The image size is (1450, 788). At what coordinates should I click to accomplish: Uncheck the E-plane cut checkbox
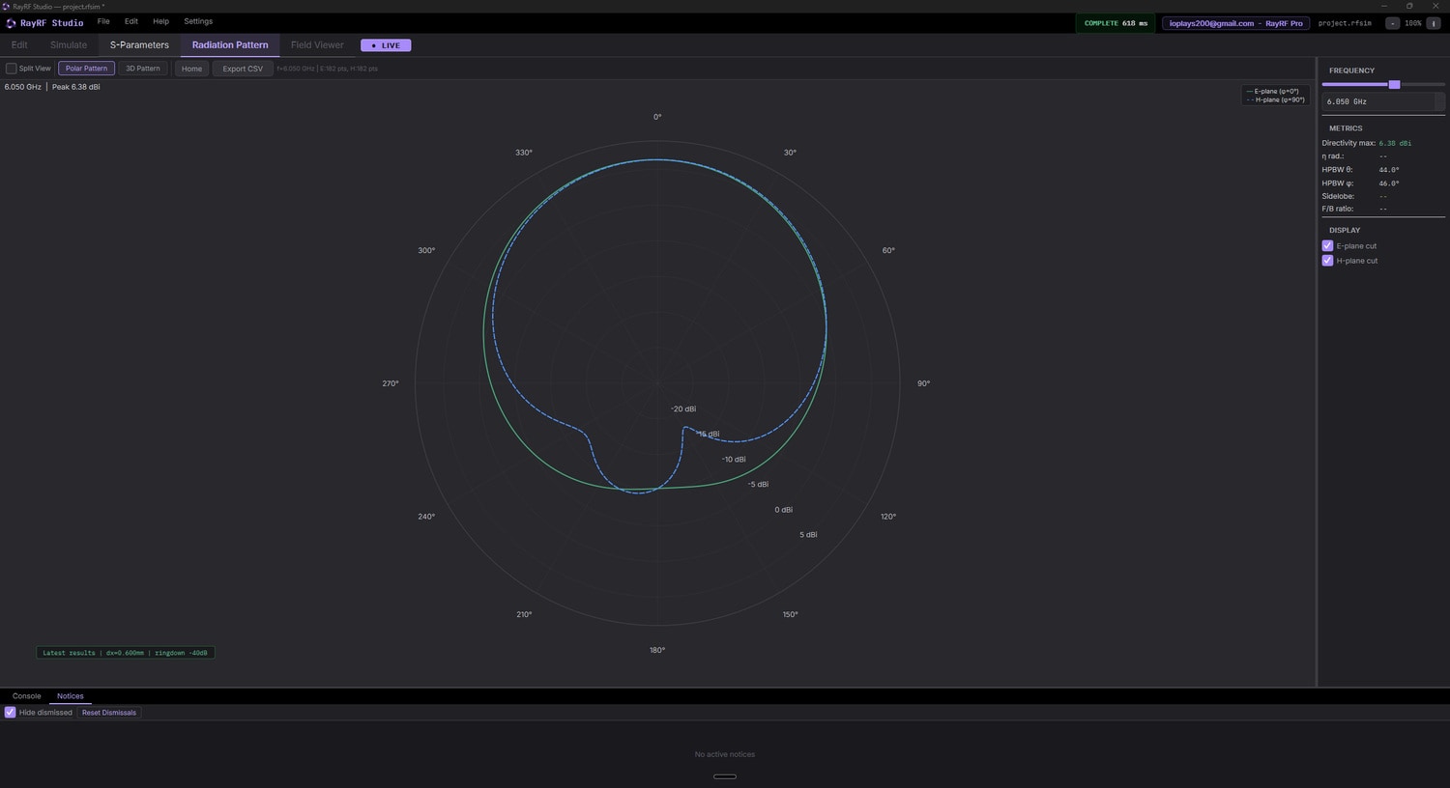coord(1327,246)
